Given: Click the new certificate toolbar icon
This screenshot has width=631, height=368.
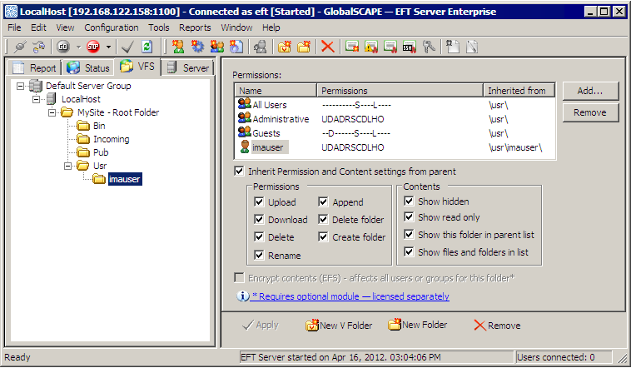Looking at the screenshot, I should [x=352, y=47].
